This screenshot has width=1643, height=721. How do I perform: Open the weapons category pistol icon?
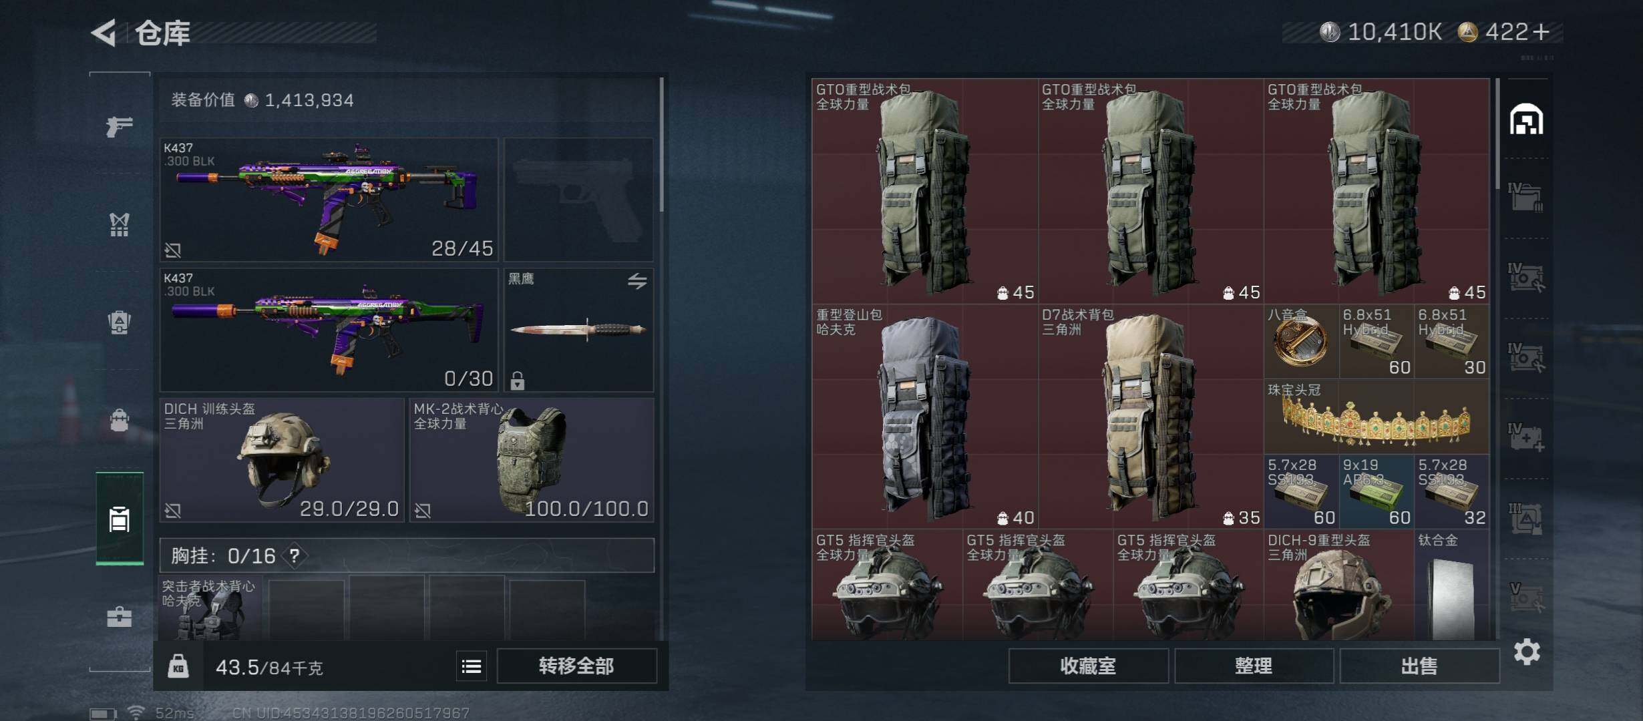[x=120, y=126]
